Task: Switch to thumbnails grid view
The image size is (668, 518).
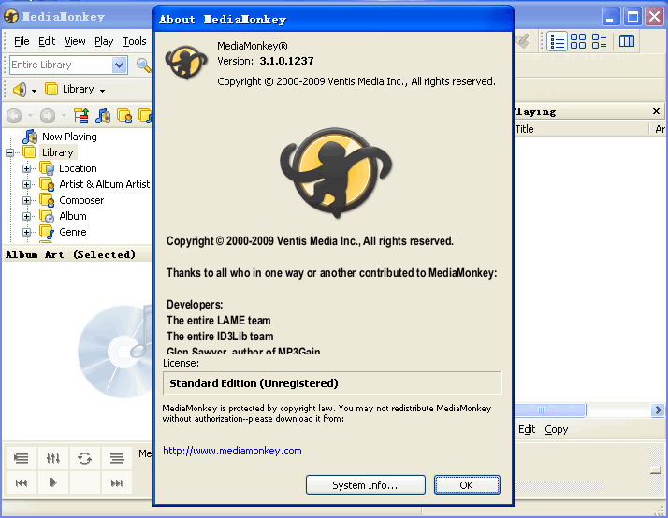Action: tap(578, 41)
